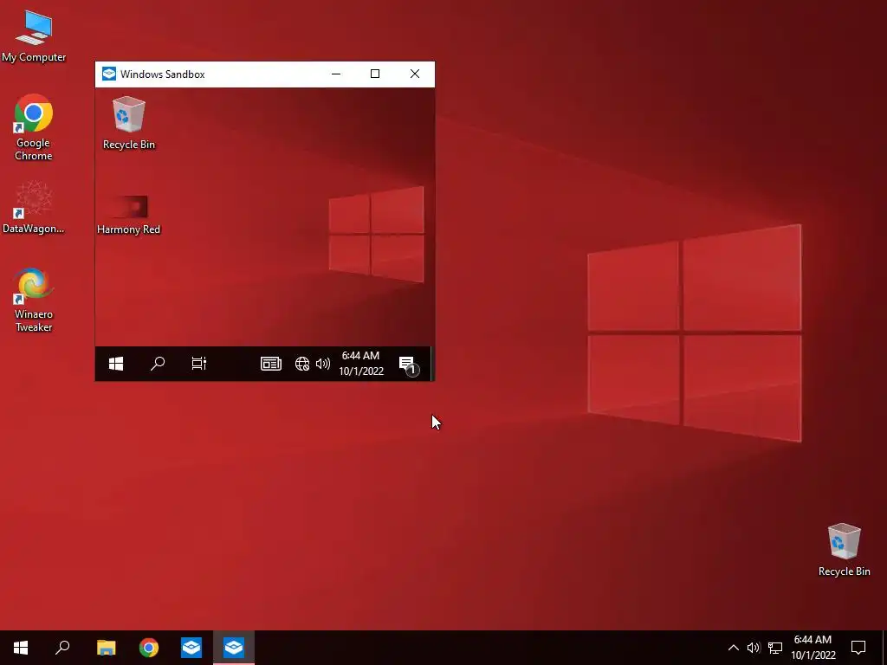This screenshot has height=665, width=887.
Task: Minimize the Windows Sandbox window
Action: click(336, 74)
